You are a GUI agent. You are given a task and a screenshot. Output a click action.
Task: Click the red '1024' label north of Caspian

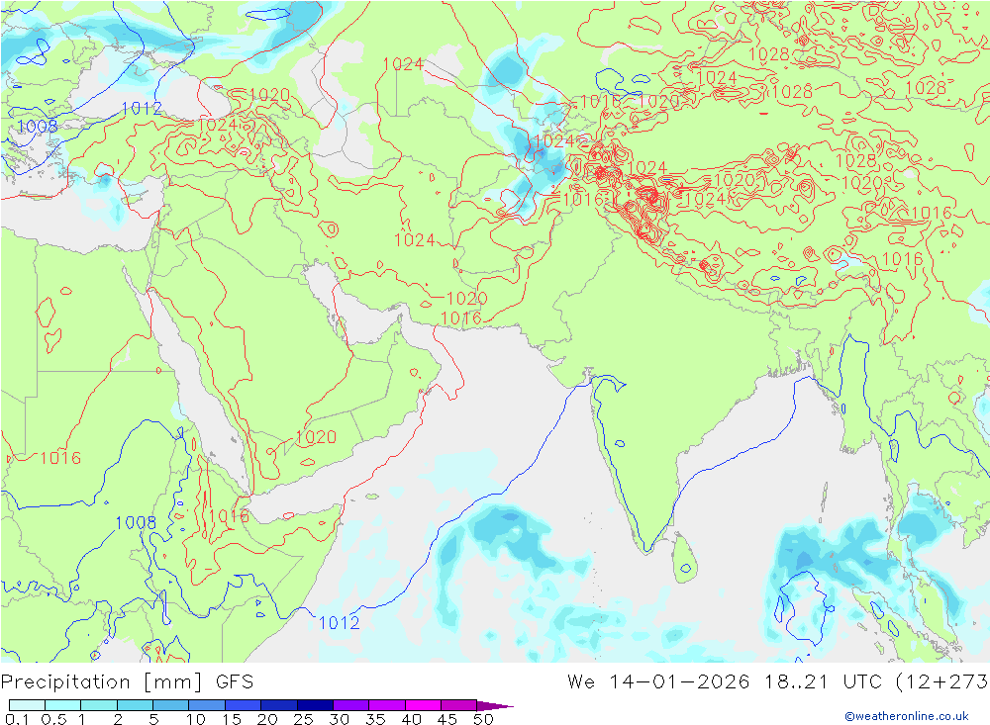pyautogui.click(x=404, y=64)
